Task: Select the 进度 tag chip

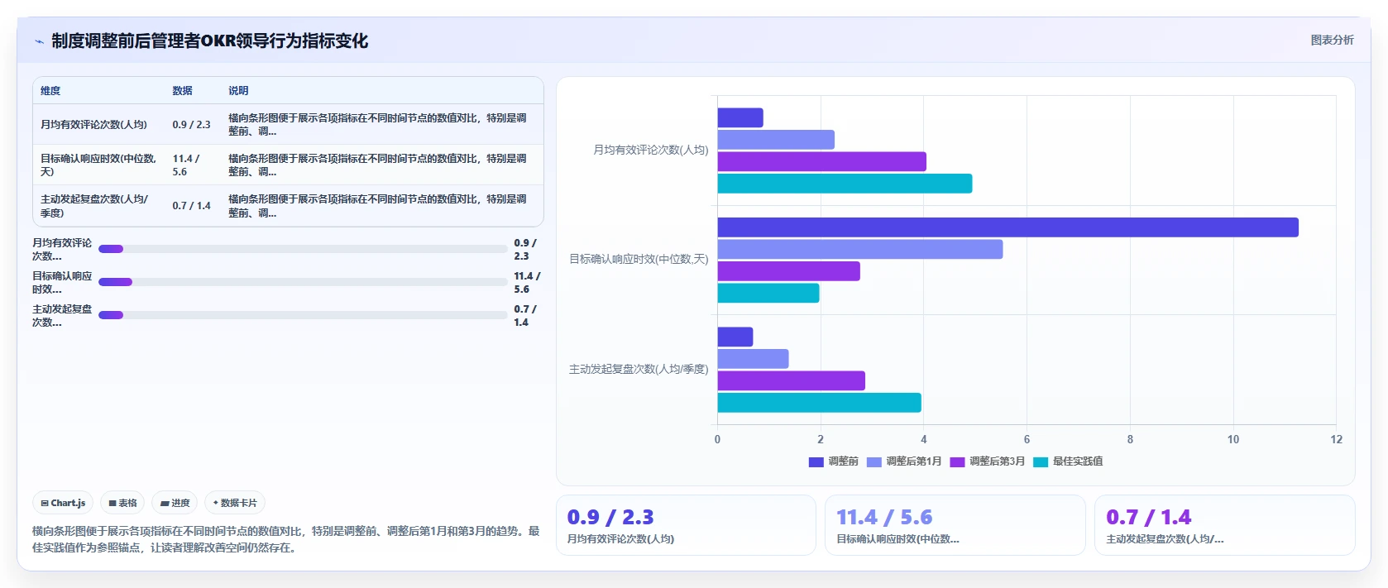Action: coord(175,503)
